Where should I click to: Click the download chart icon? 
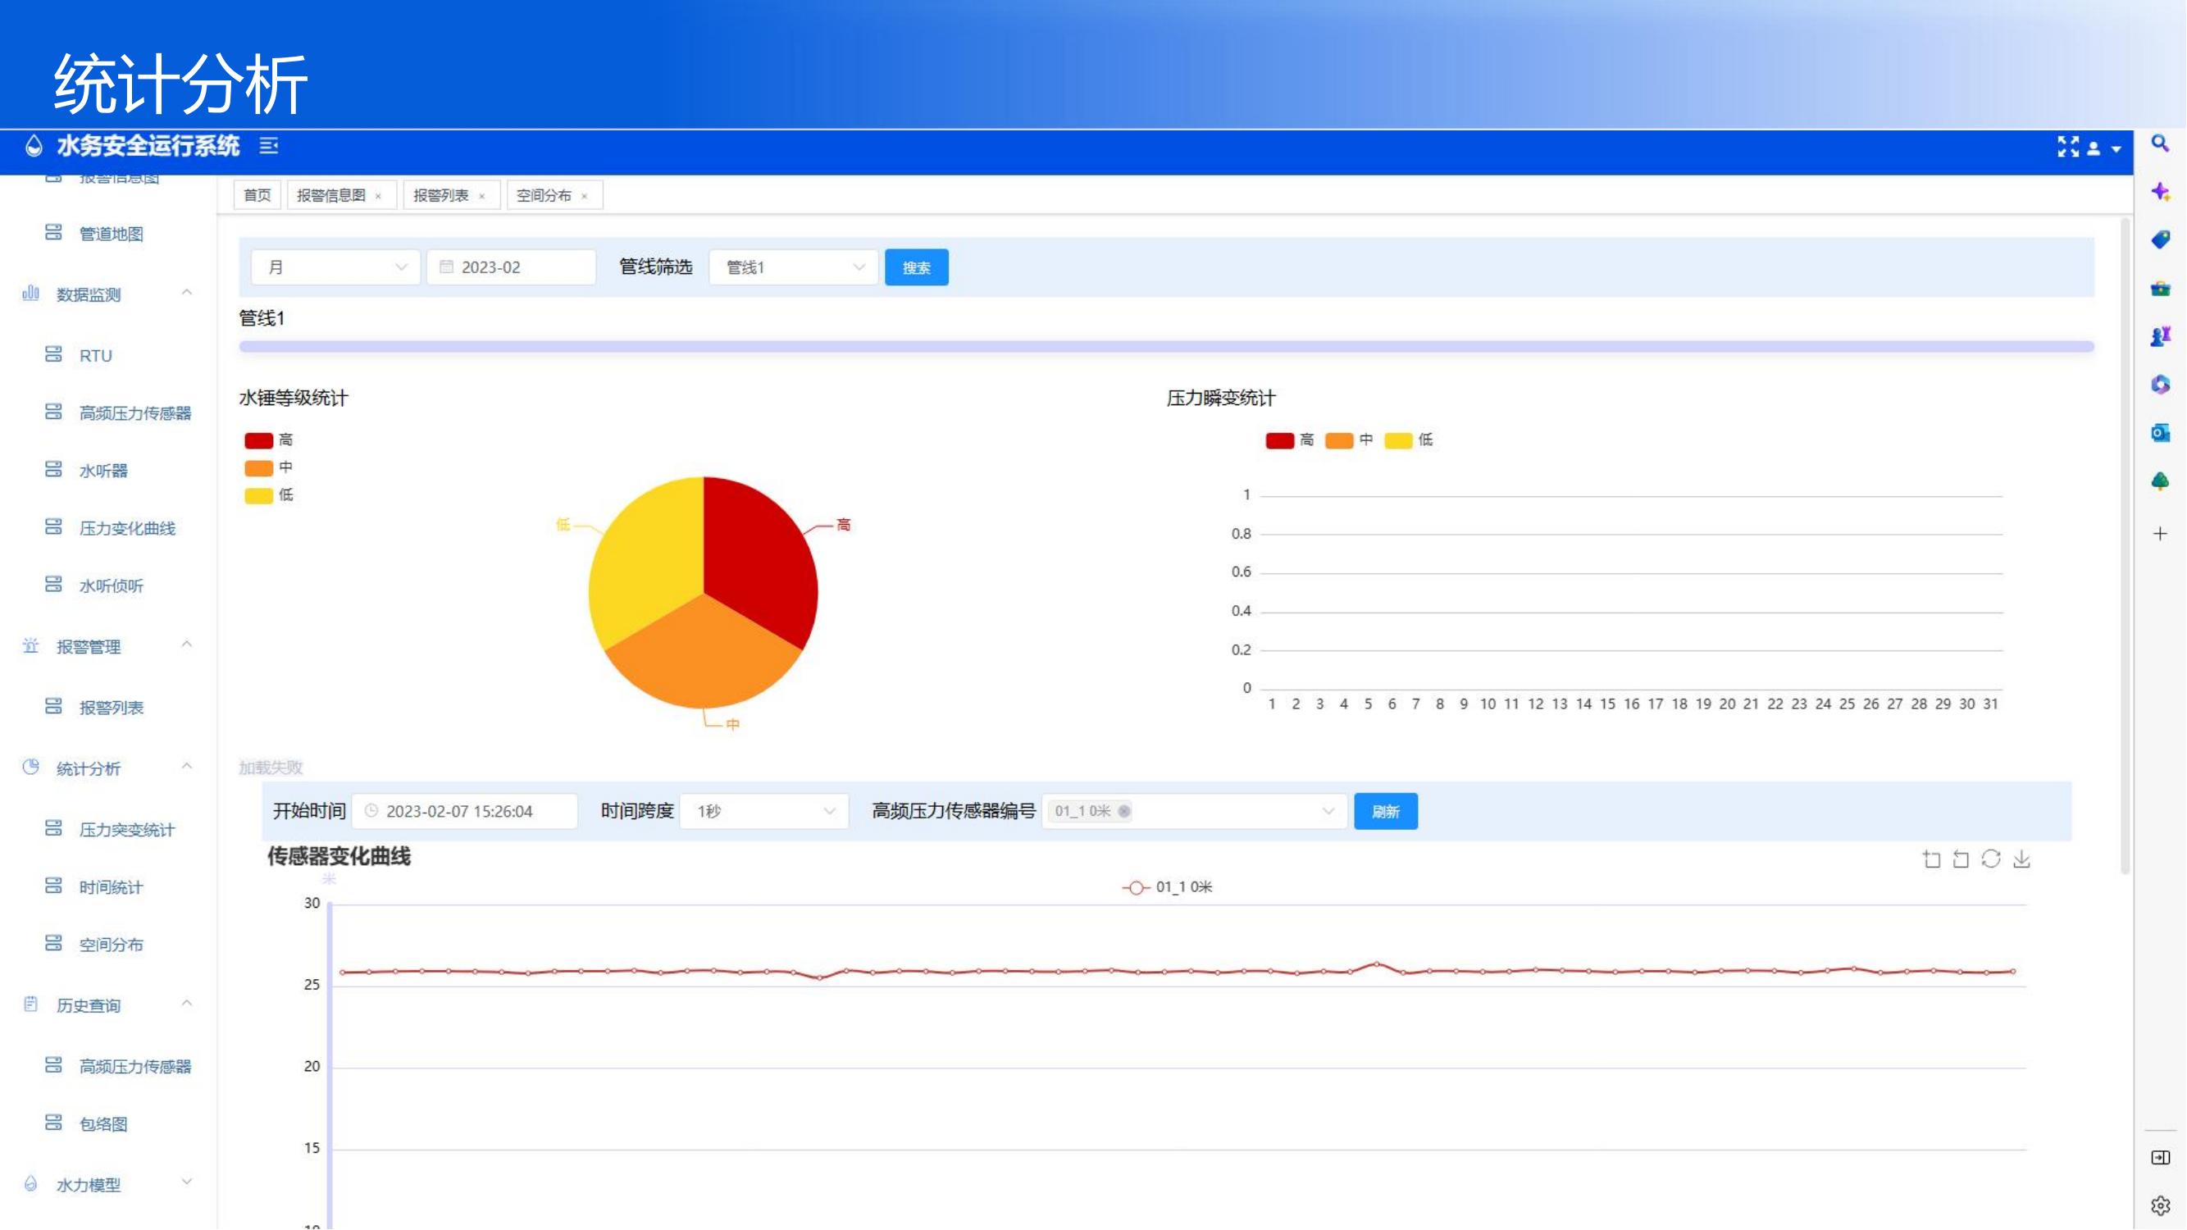2021,859
